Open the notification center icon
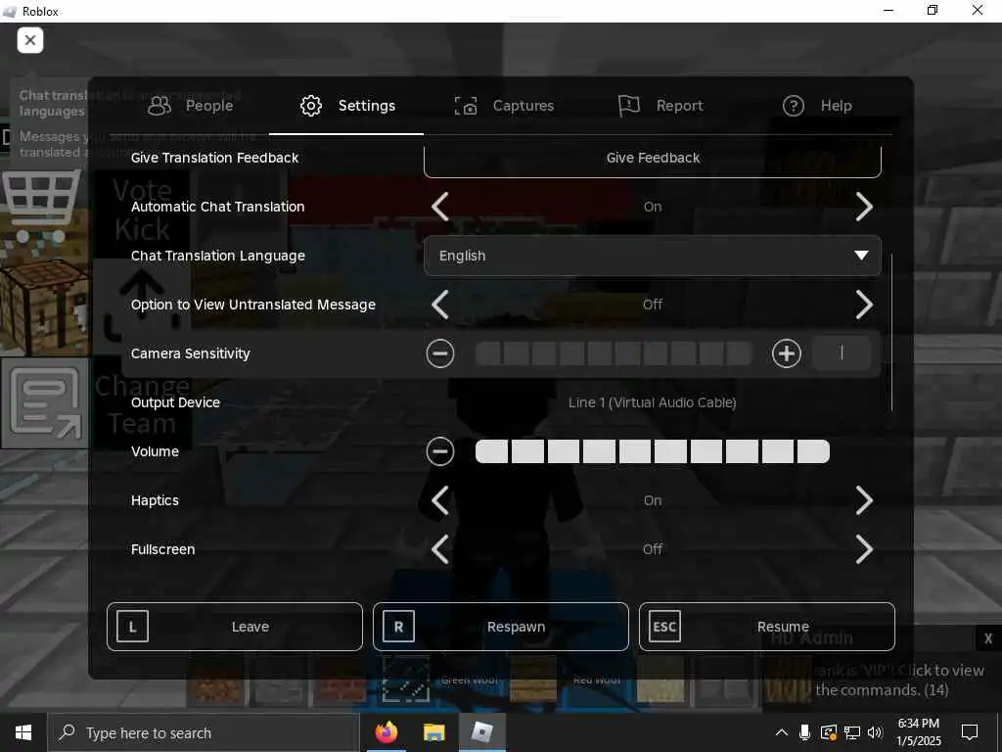 (x=970, y=732)
